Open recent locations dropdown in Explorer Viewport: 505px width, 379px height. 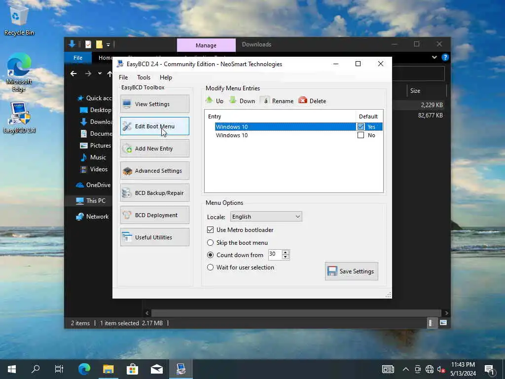pos(100,74)
